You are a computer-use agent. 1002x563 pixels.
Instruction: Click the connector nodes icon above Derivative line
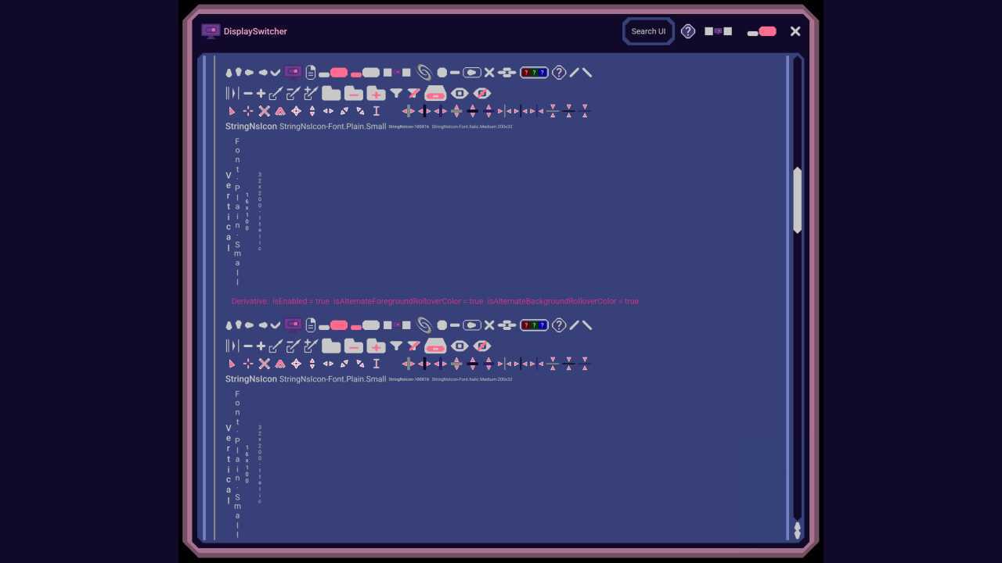pyautogui.click(x=507, y=73)
